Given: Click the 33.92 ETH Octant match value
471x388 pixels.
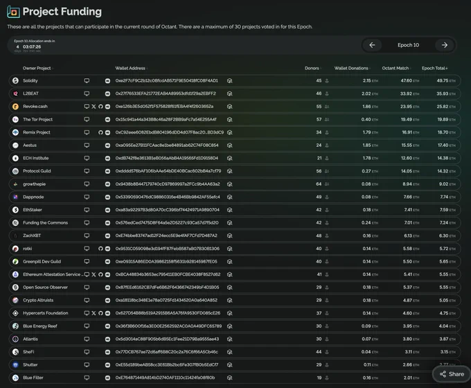Looking at the screenshot, I should coord(409,94).
